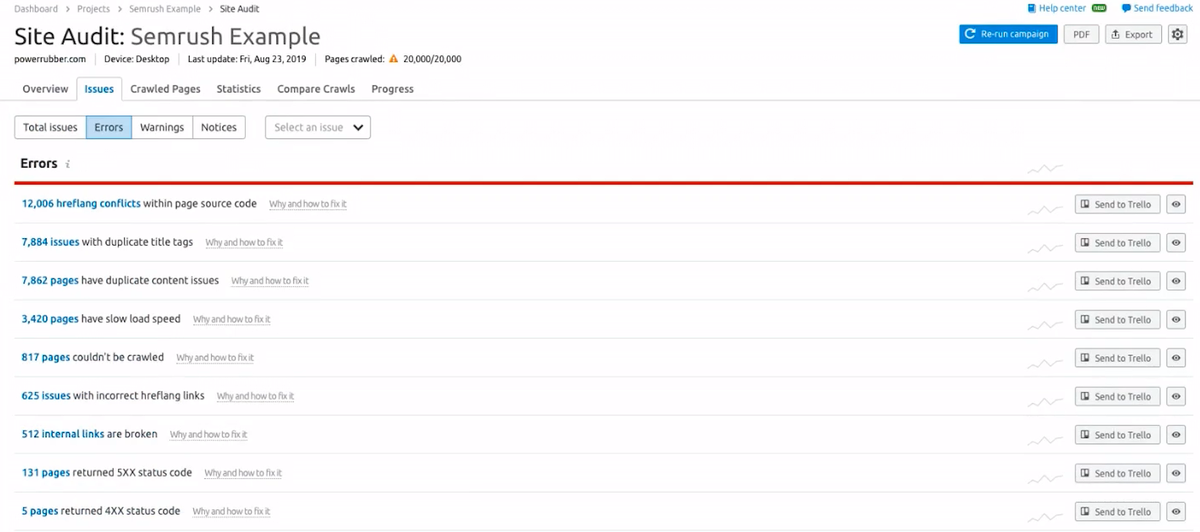
Task: Click the pages crawled warning triangle
Action: [x=394, y=59]
